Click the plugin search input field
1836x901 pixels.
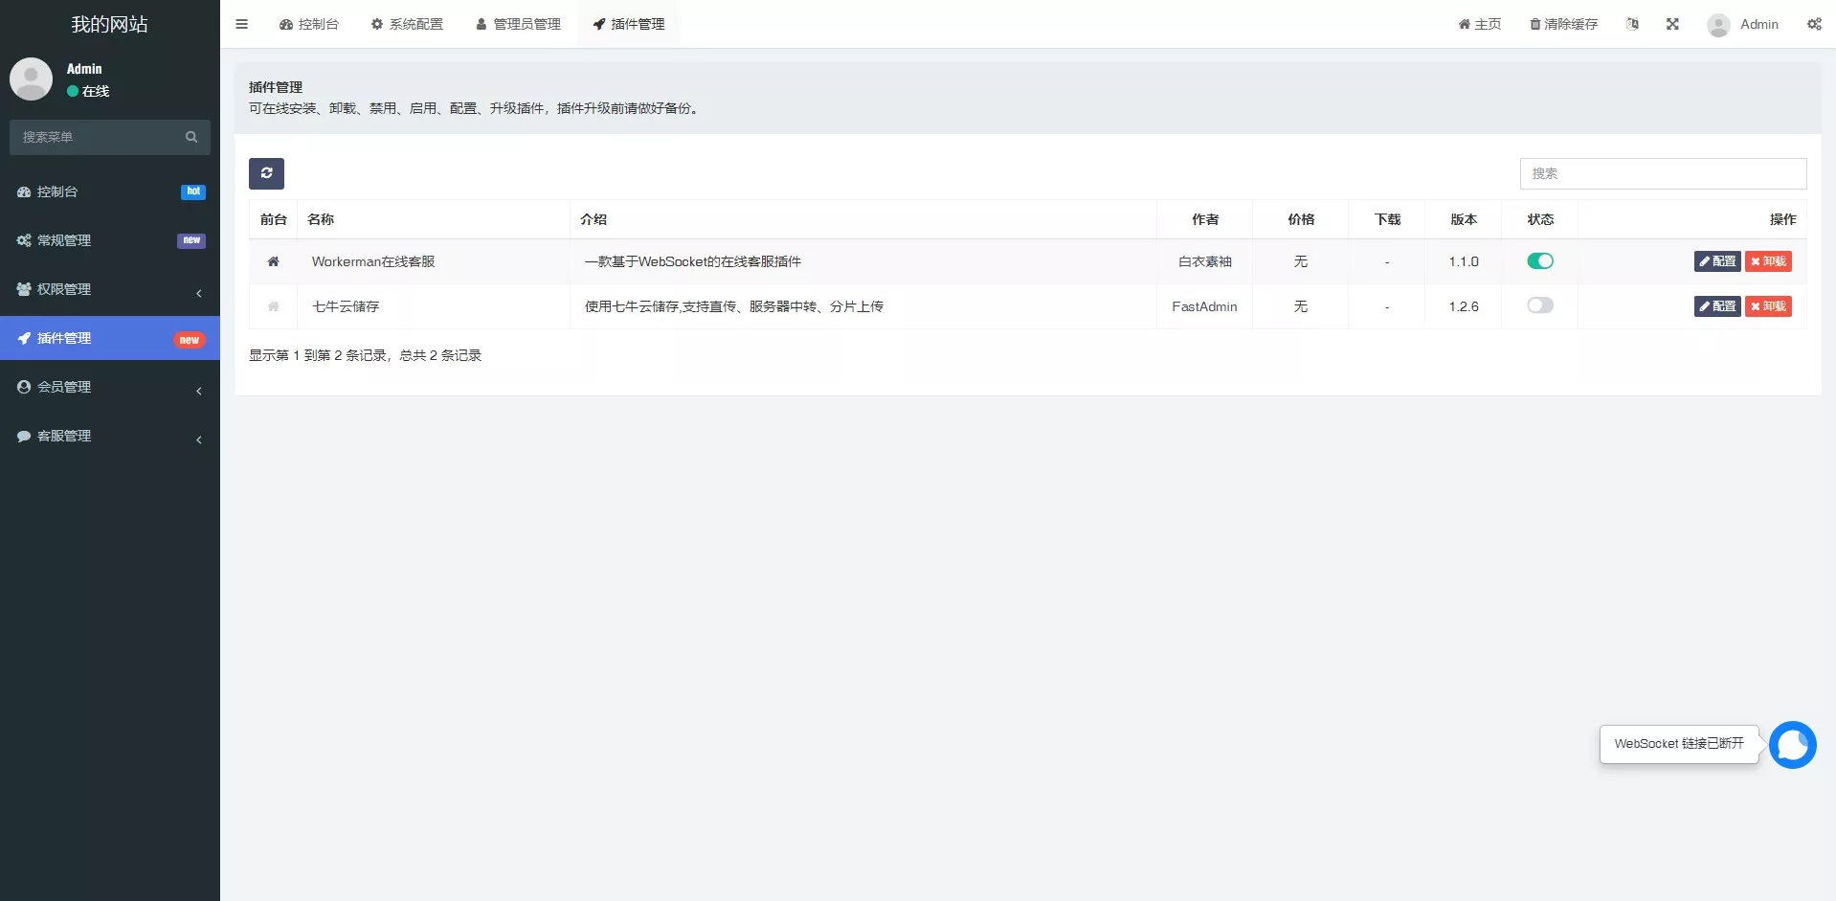1662,173
